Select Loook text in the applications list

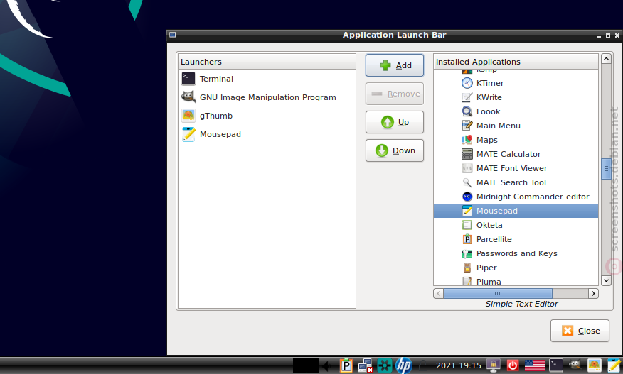[x=489, y=112]
